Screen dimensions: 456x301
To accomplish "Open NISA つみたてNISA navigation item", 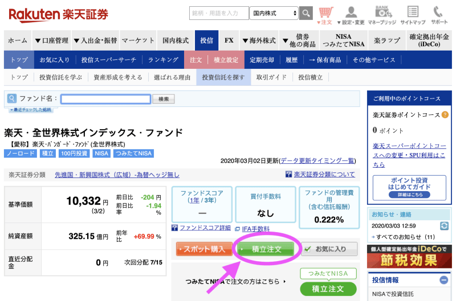I will point(344,40).
